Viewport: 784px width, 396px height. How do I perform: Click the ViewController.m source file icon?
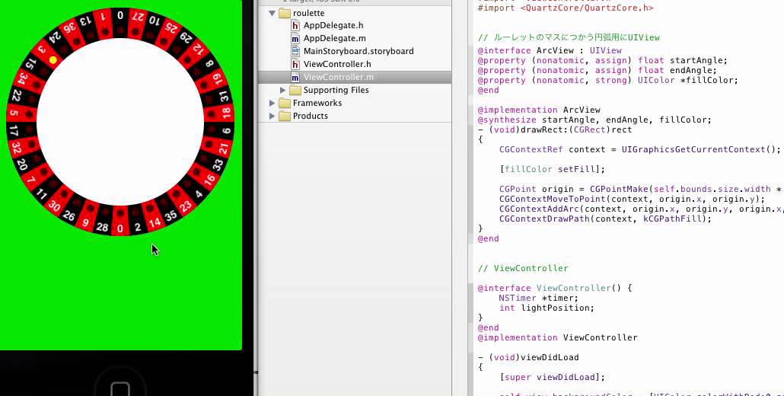pyautogui.click(x=295, y=77)
